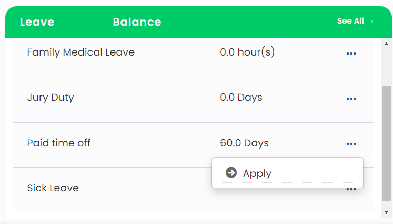
Task: Choose Apply from the popup menu
Action: pyautogui.click(x=287, y=173)
